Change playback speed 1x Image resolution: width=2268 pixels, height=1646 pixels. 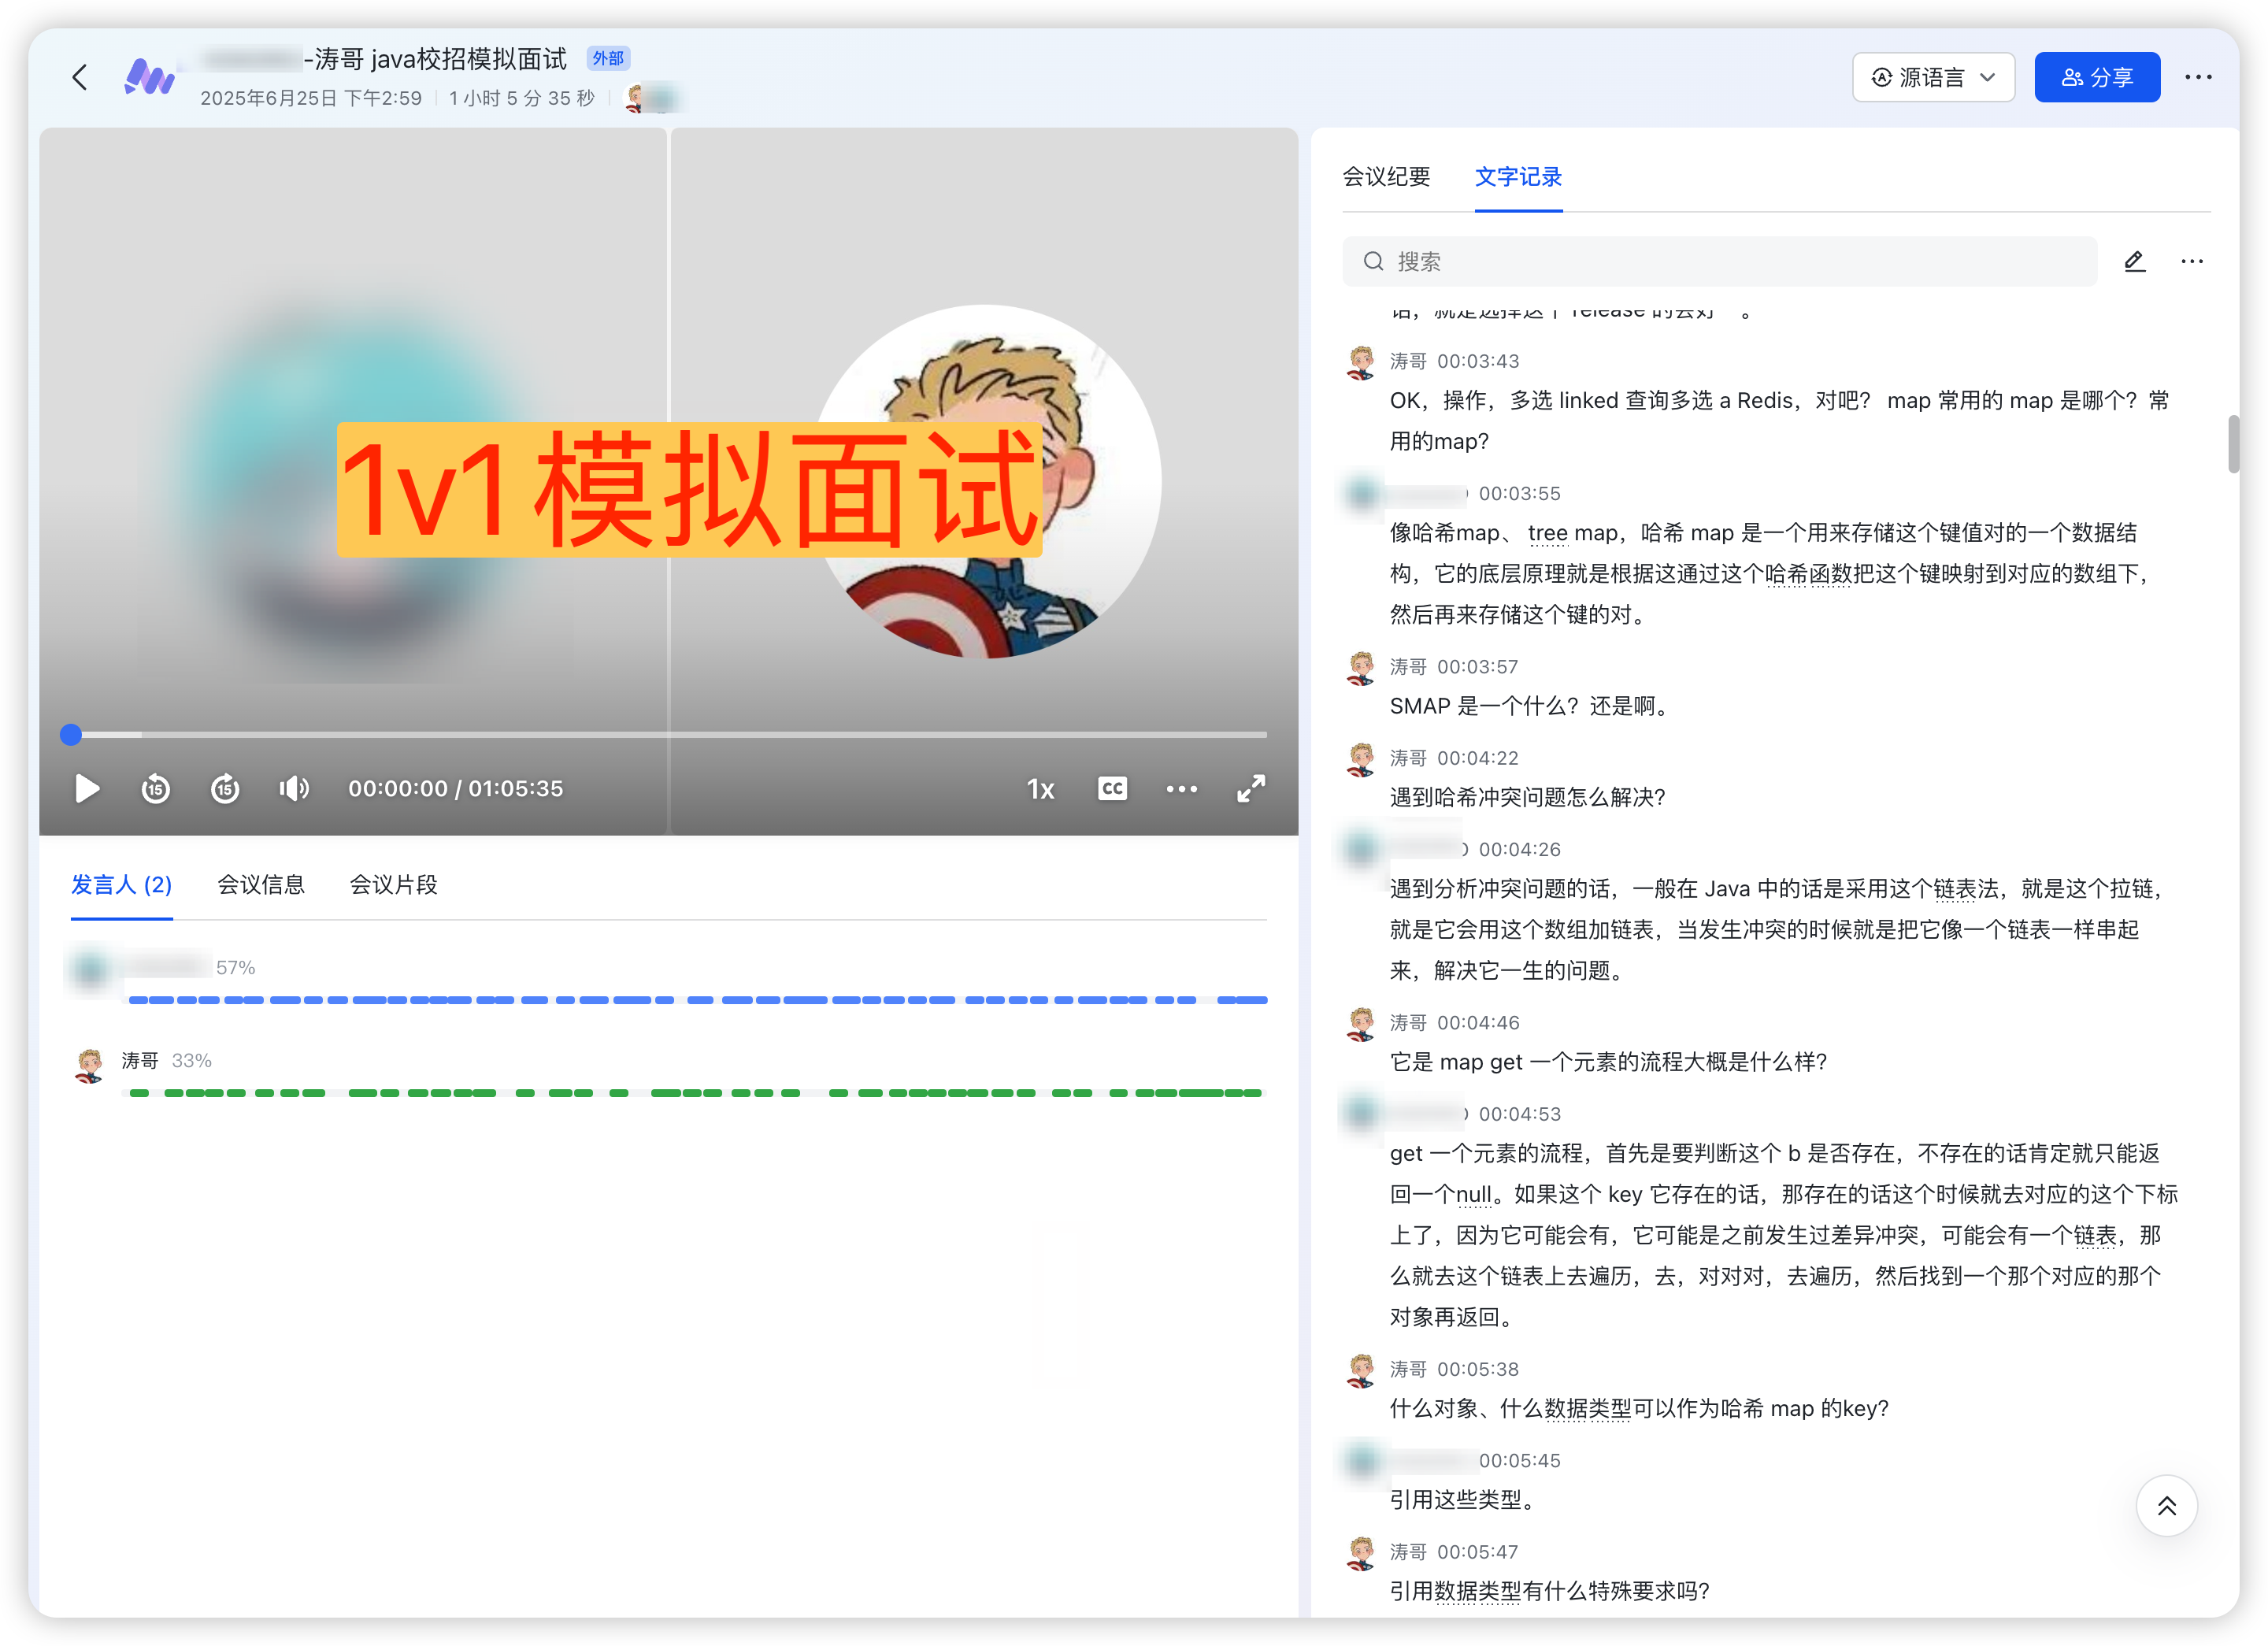coord(1040,789)
